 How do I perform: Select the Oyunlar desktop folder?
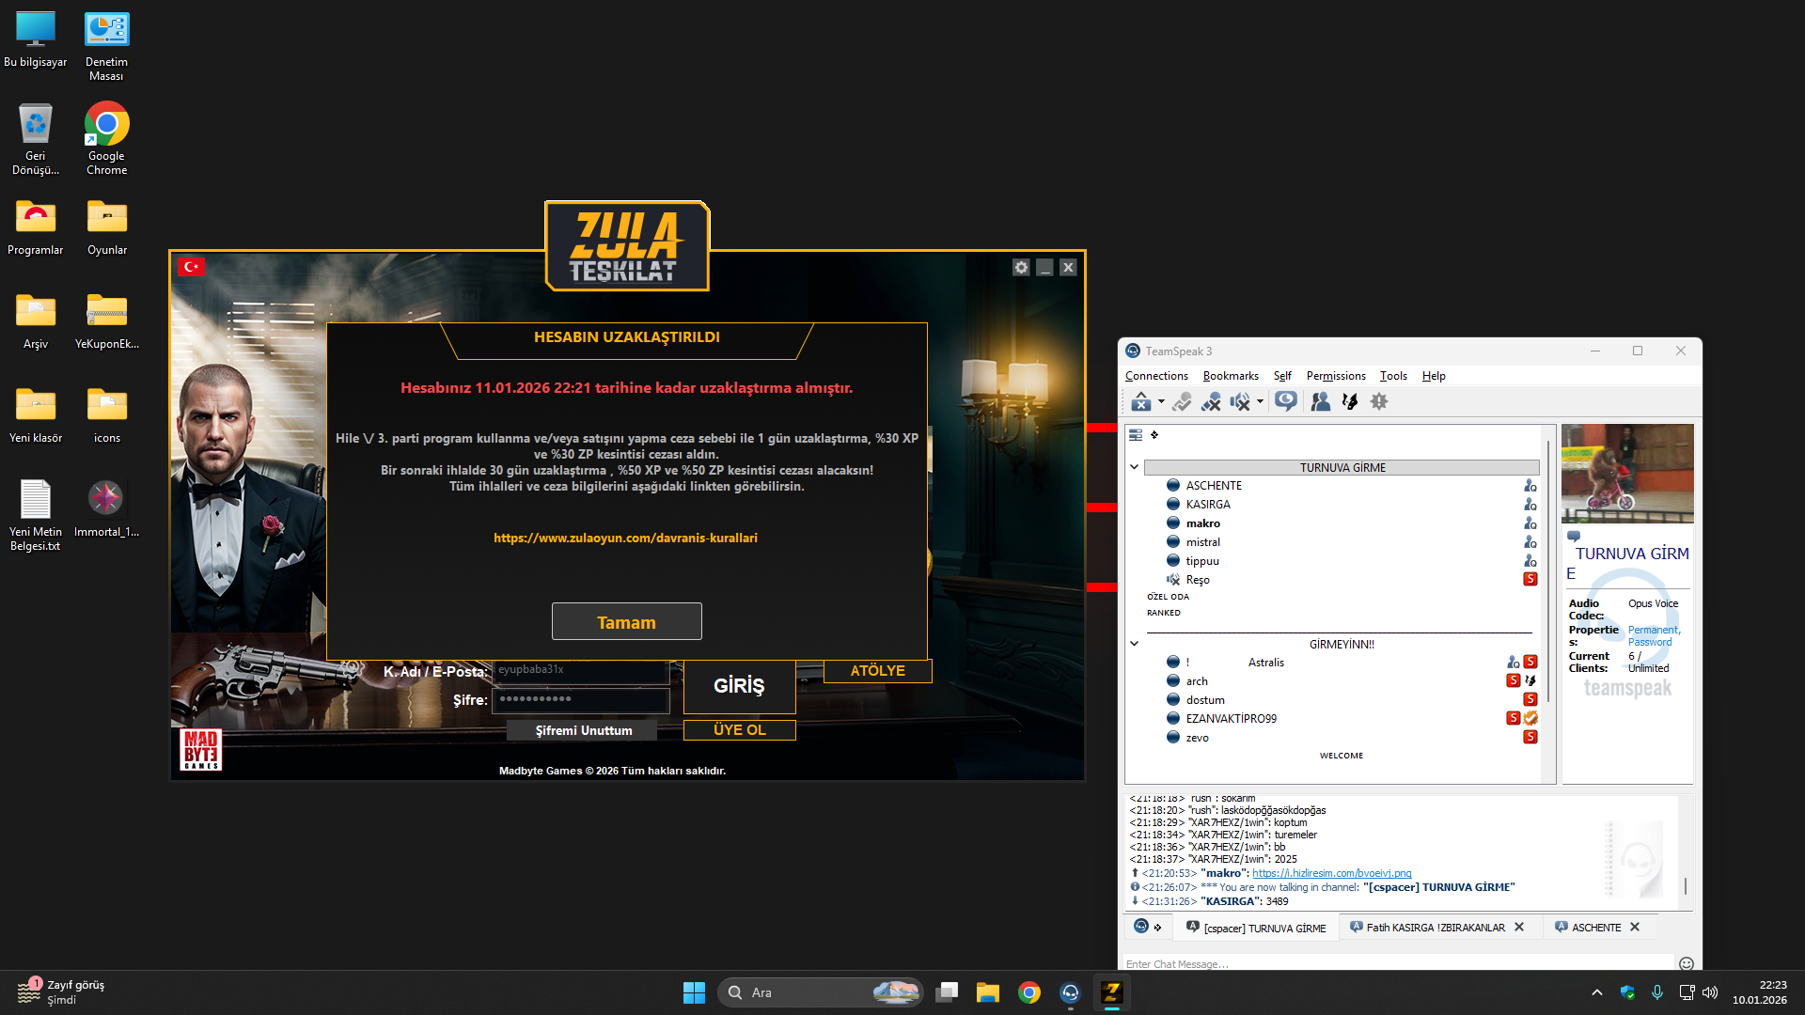click(x=106, y=226)
